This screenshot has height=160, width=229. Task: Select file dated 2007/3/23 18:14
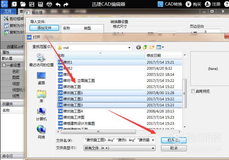click(x=119, y=75)
